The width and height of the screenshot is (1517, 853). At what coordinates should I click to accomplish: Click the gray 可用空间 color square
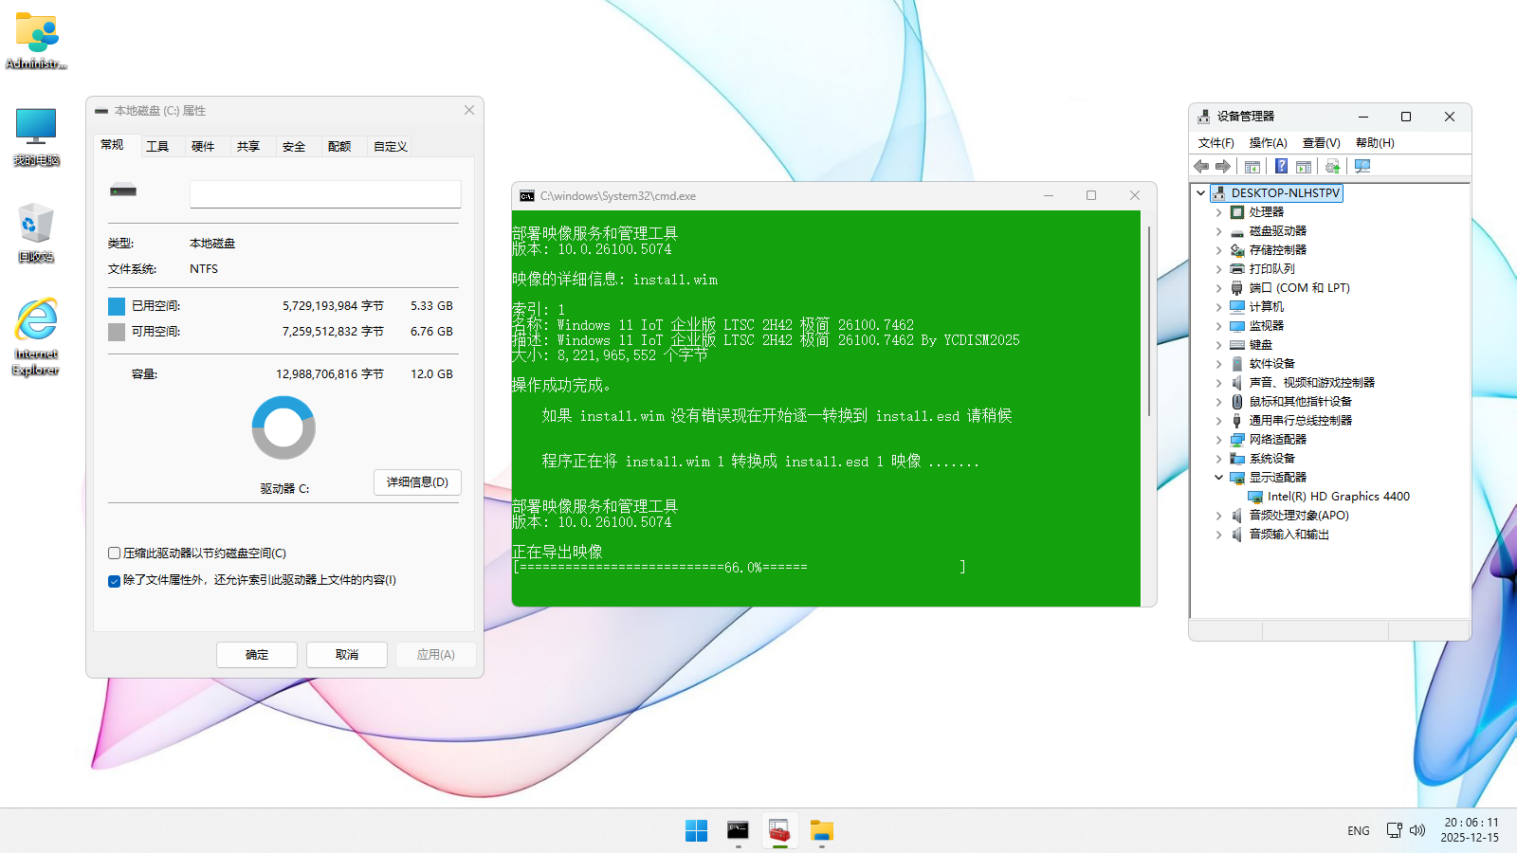click(117, 332)
